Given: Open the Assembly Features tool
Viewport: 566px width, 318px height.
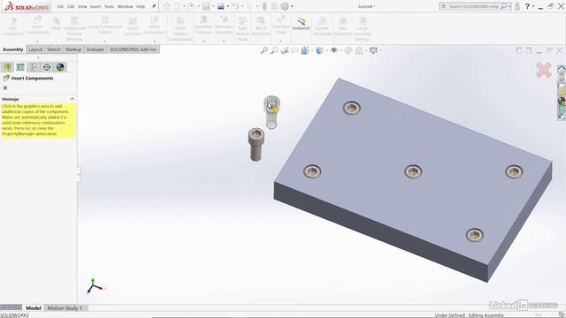Looking at the screenshot, I should click(203, 25).
